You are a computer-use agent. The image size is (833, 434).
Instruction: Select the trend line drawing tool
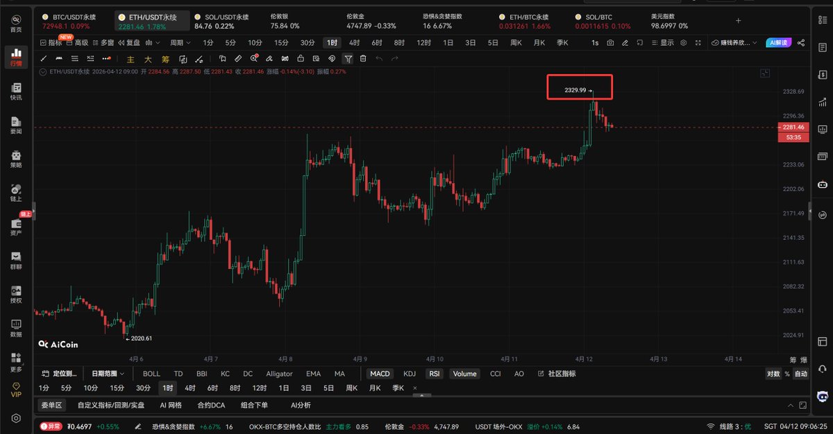[44, 59]
